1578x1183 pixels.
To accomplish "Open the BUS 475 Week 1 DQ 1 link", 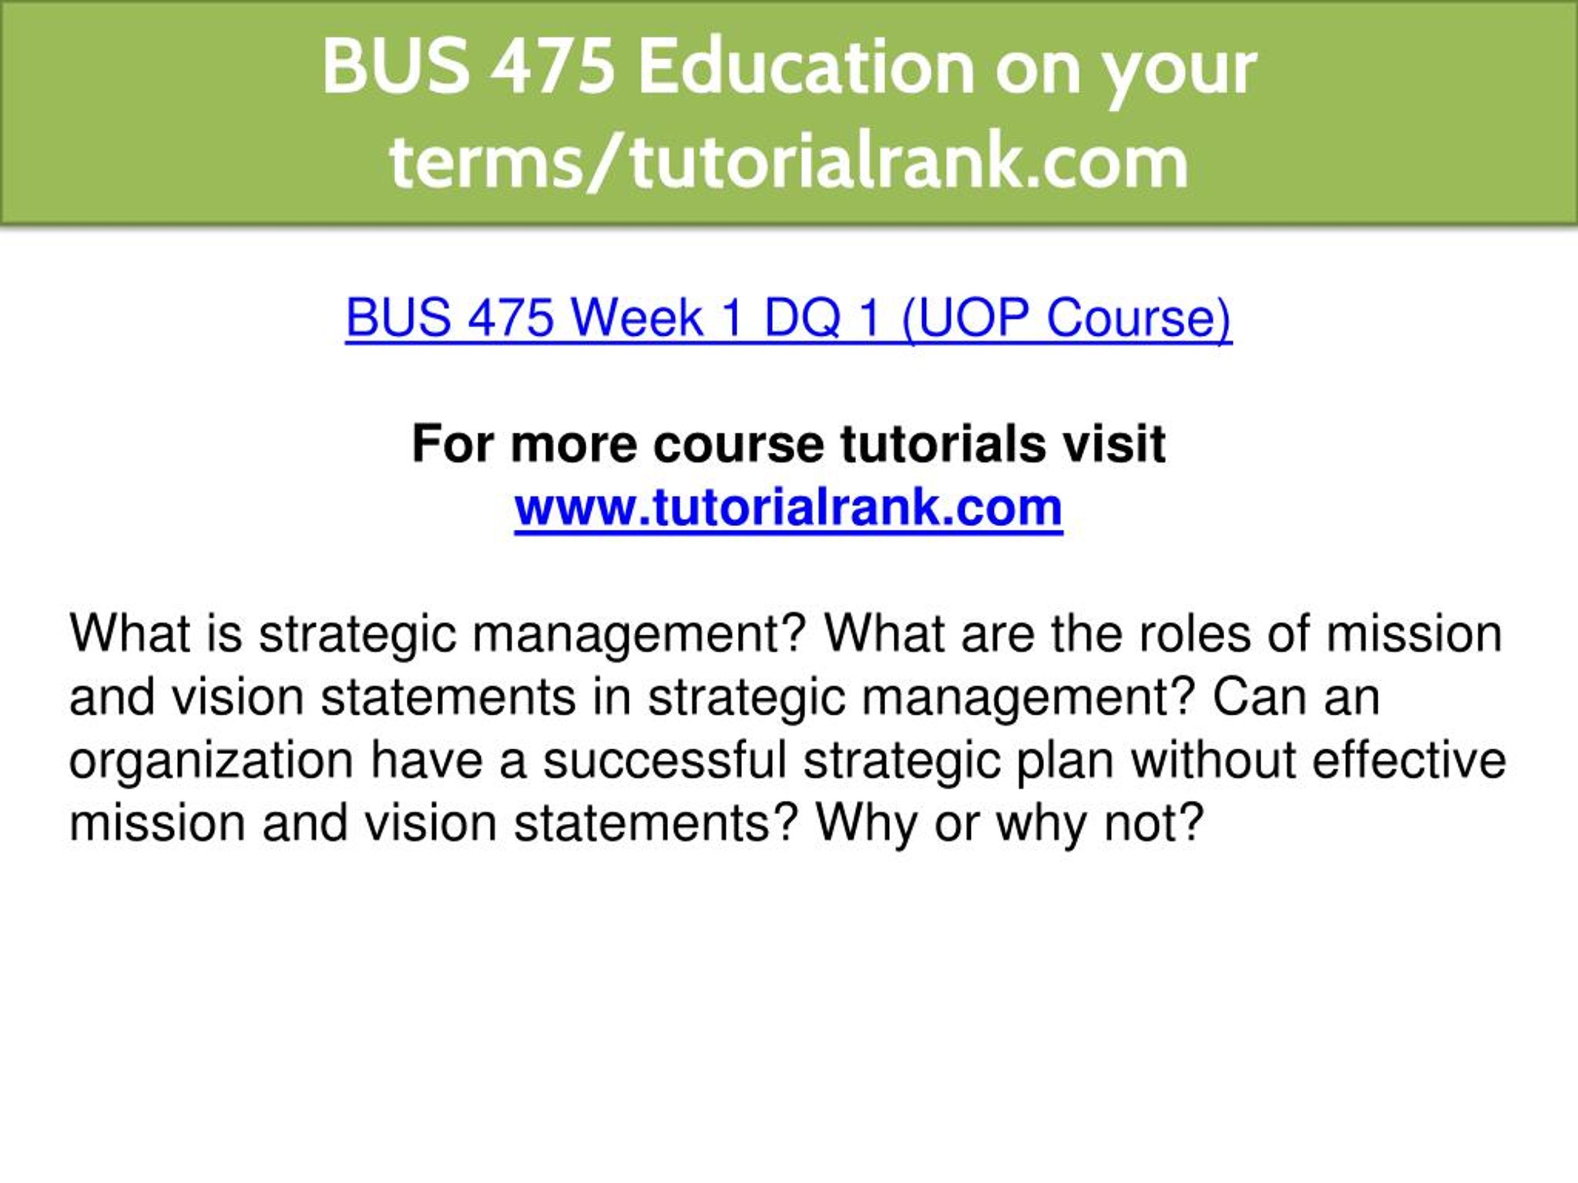I will tap(788, 318).
